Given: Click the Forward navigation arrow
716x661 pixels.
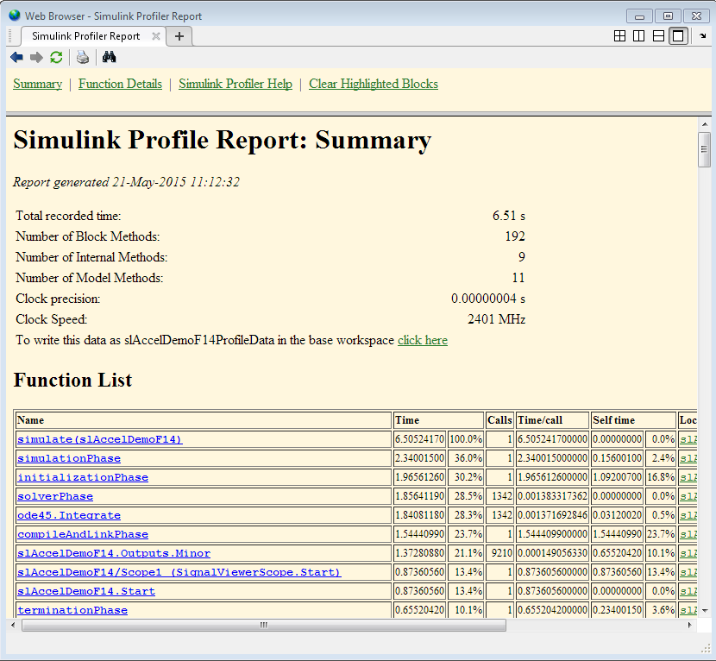Looking at the screenshot, I should coord(36,57).
